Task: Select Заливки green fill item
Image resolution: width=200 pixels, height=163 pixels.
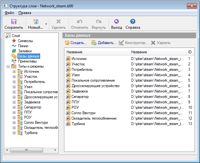Action: coord(25,51)
